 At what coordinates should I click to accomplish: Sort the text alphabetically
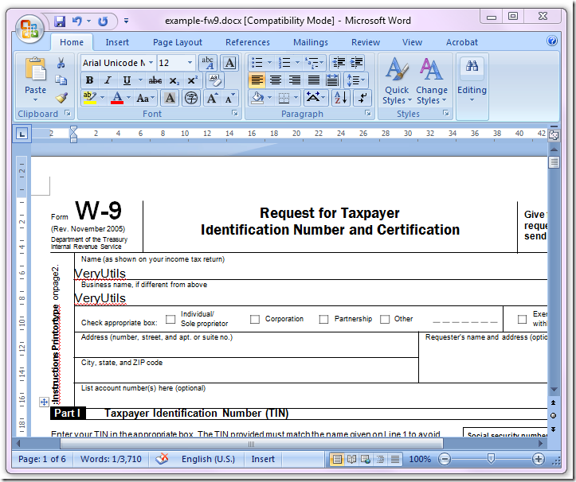(340, 98)
